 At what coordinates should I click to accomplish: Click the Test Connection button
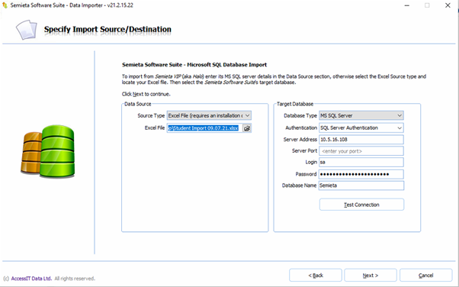coord(361,205)
